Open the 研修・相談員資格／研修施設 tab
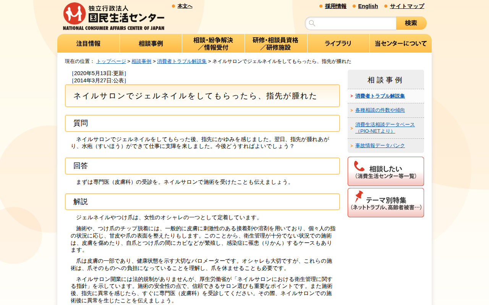 (276, 43)
